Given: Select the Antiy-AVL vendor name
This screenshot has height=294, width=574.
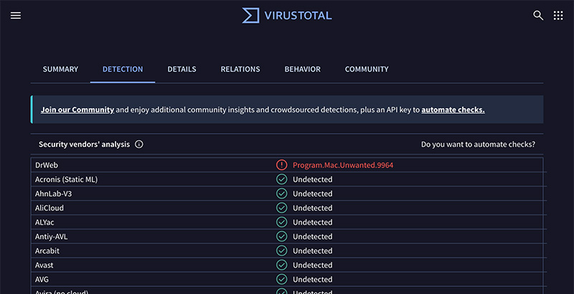Looking at the screenshot, I should coord(51,236).
